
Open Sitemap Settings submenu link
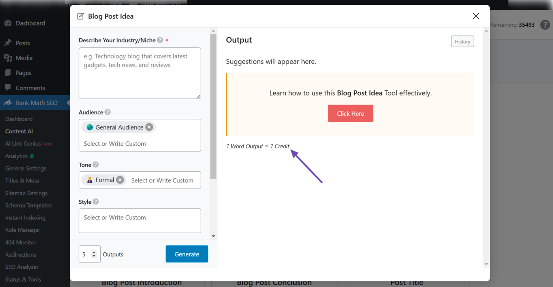[x=26, y=193]
